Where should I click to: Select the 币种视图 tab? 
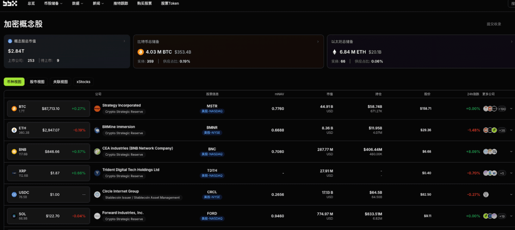coord(14,82)
